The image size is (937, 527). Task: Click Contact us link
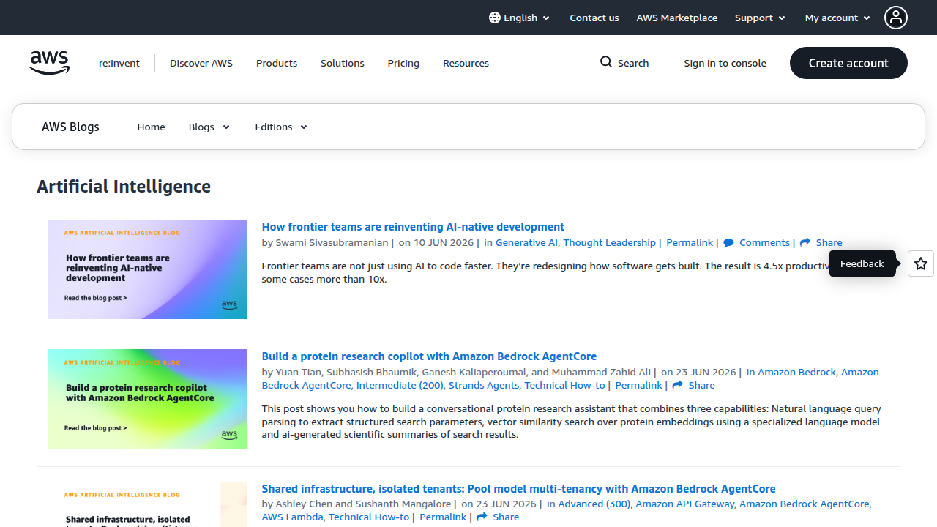[x=594, y=18]
